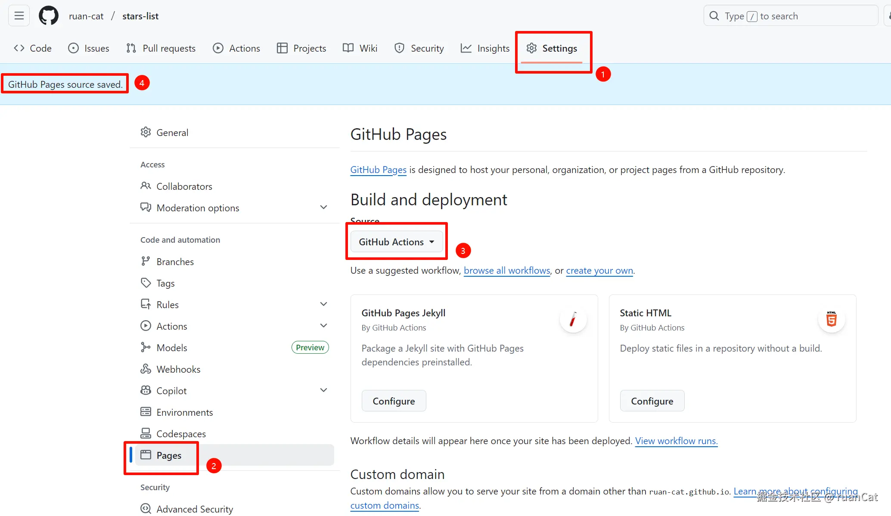Click the Jekyll test tube icon
The image size is (891, 516).
(x=573, y=320)
